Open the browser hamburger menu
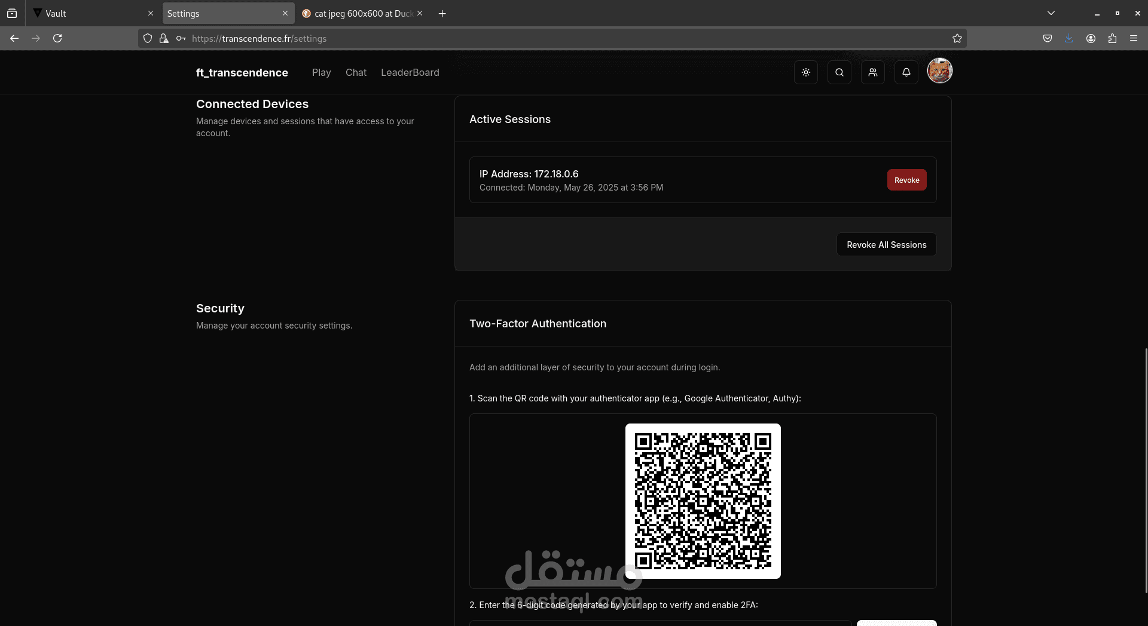This screenshot has height=626, width=1148. click(1134, 38)
